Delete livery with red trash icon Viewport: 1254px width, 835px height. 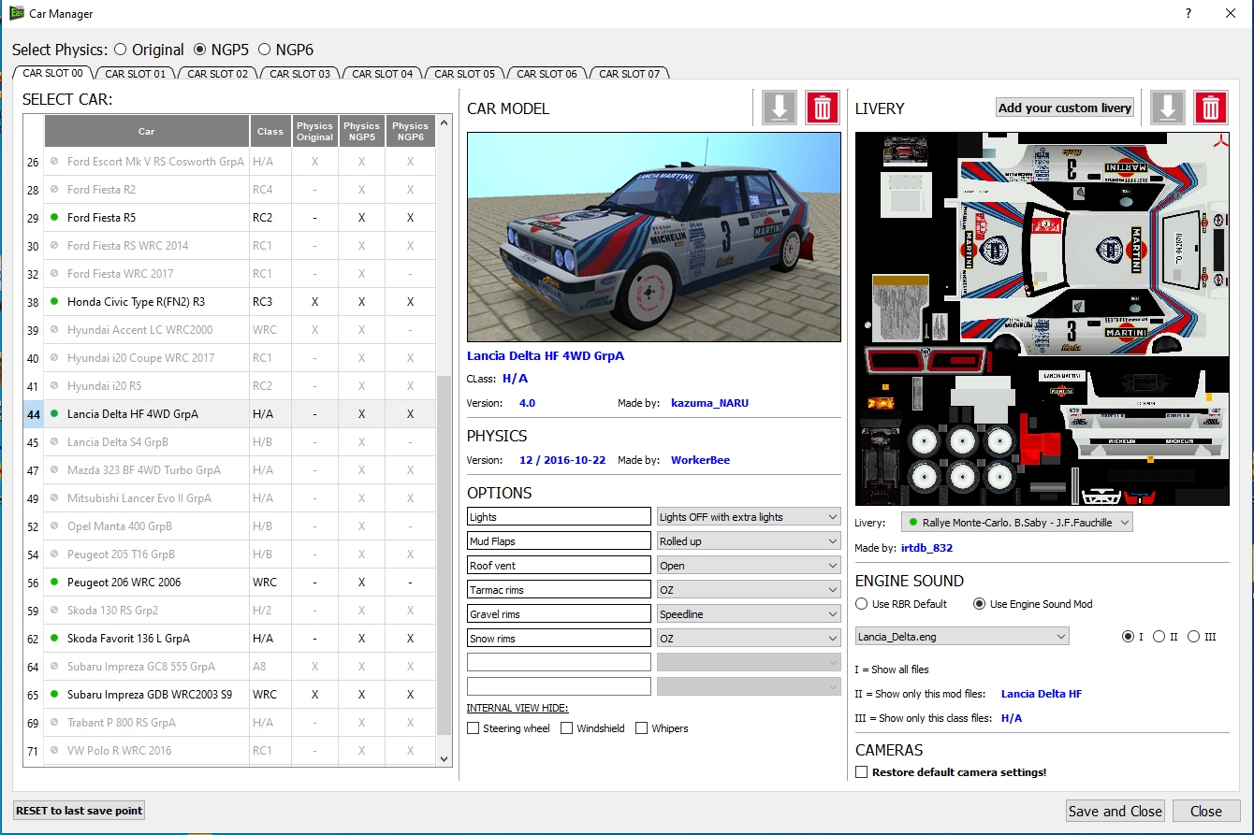click(1210, 108)
